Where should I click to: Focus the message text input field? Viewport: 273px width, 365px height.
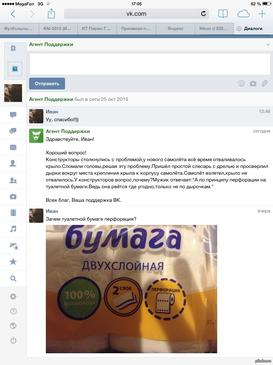150,64
